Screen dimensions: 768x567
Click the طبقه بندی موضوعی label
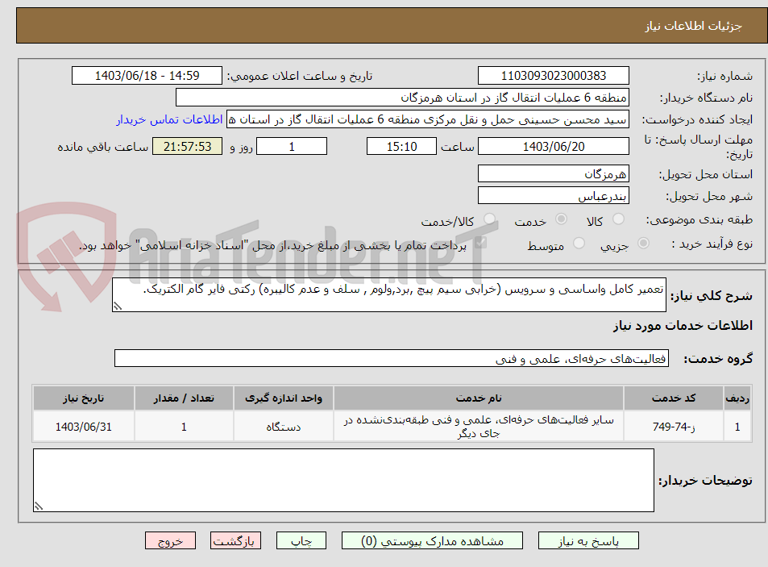point(700,219)
